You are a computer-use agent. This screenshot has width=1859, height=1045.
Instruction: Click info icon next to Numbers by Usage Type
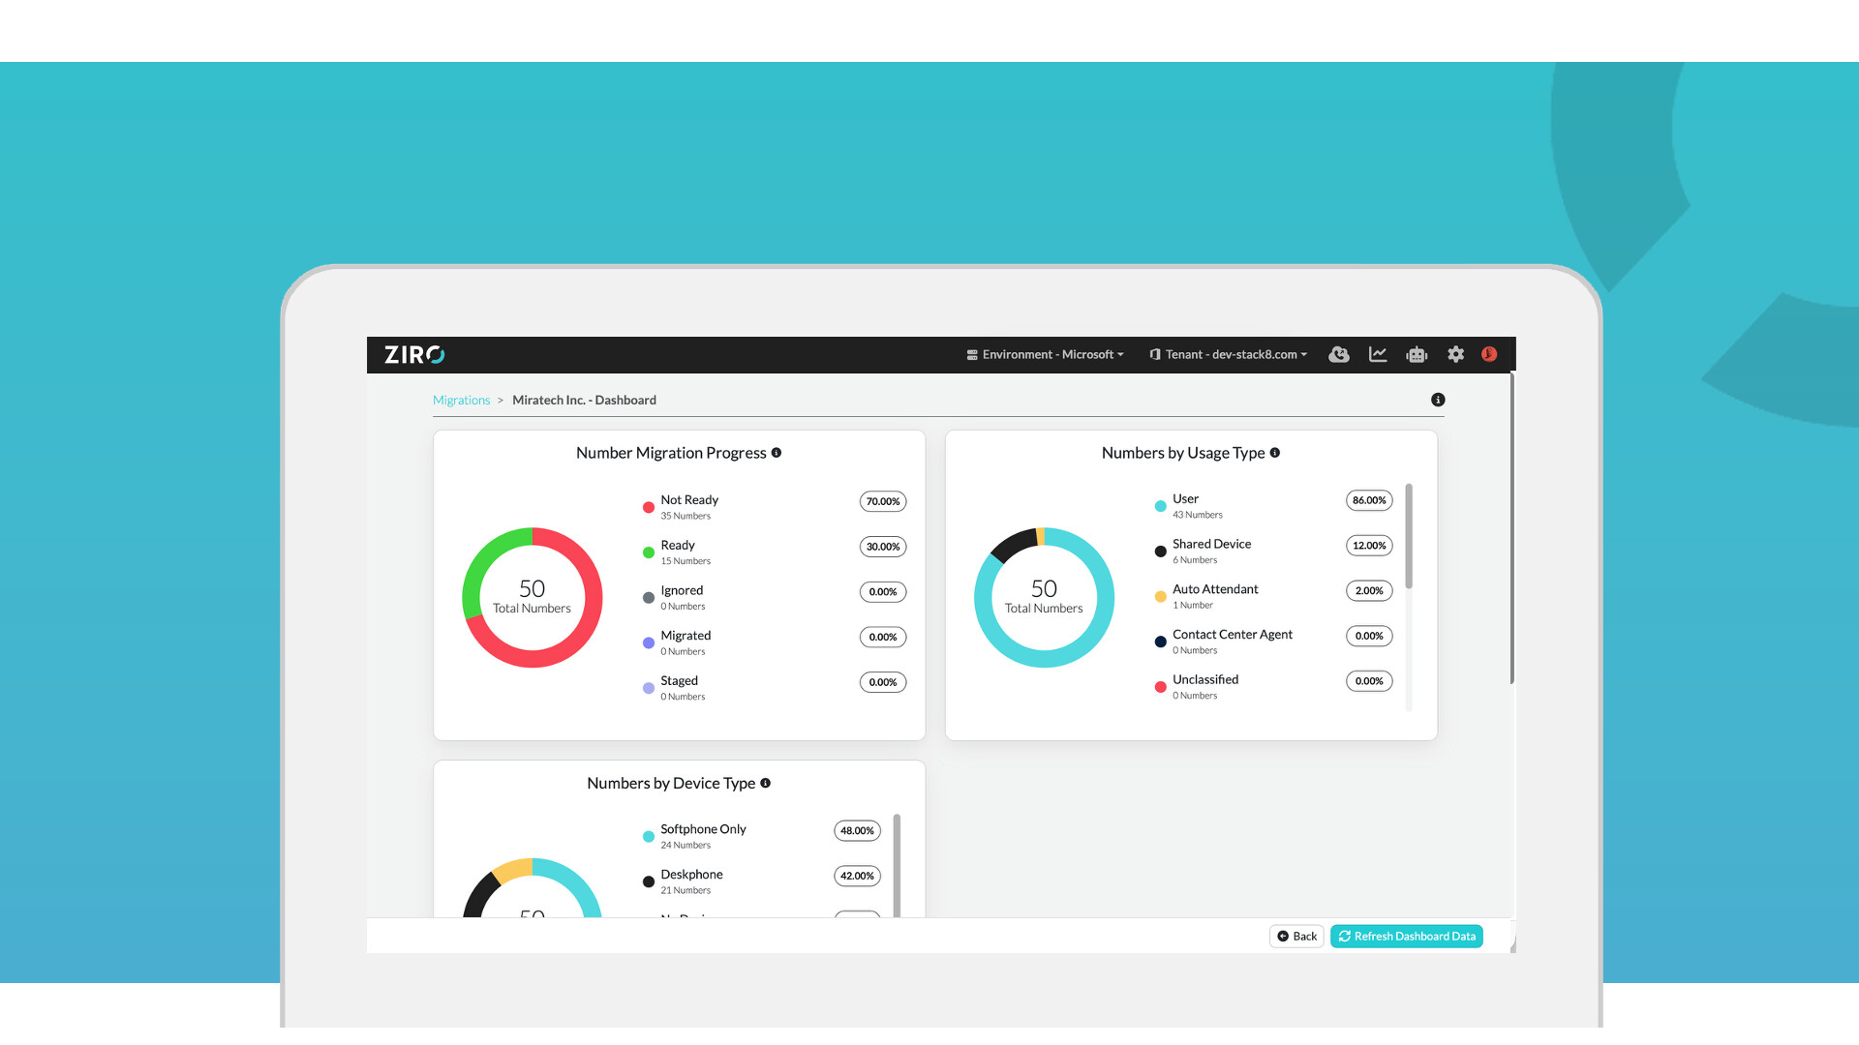tap(1275, 453)
